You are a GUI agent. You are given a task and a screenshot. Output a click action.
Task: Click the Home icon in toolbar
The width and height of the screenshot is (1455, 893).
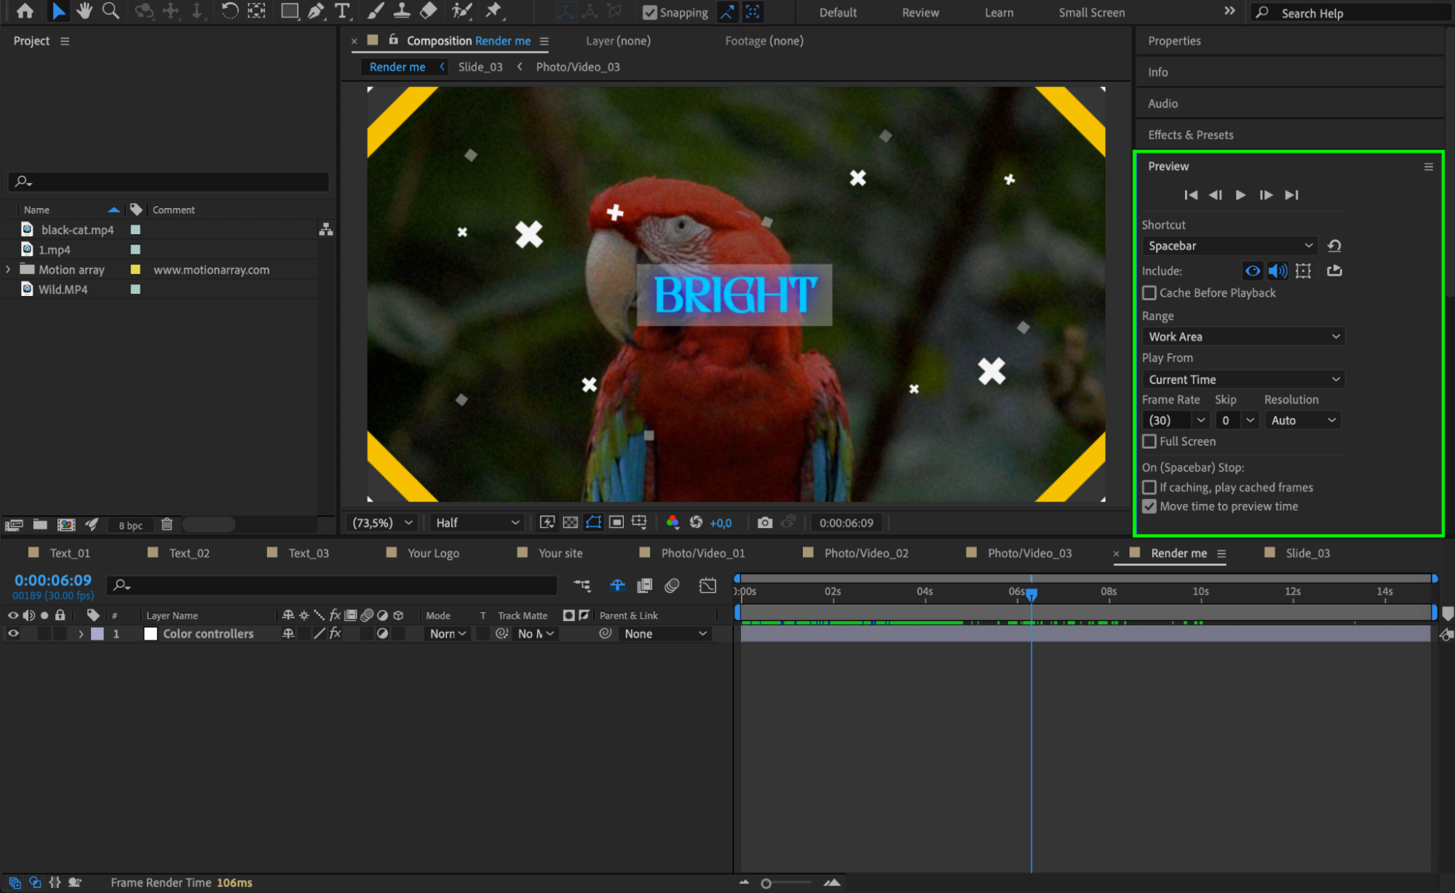click(25, 11)
